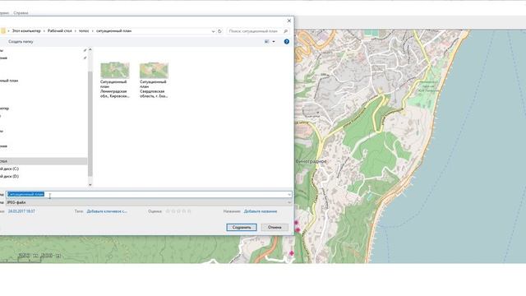The image size is (526, 296).
Task: Open the Справка menu
Action: coord(21,13)
